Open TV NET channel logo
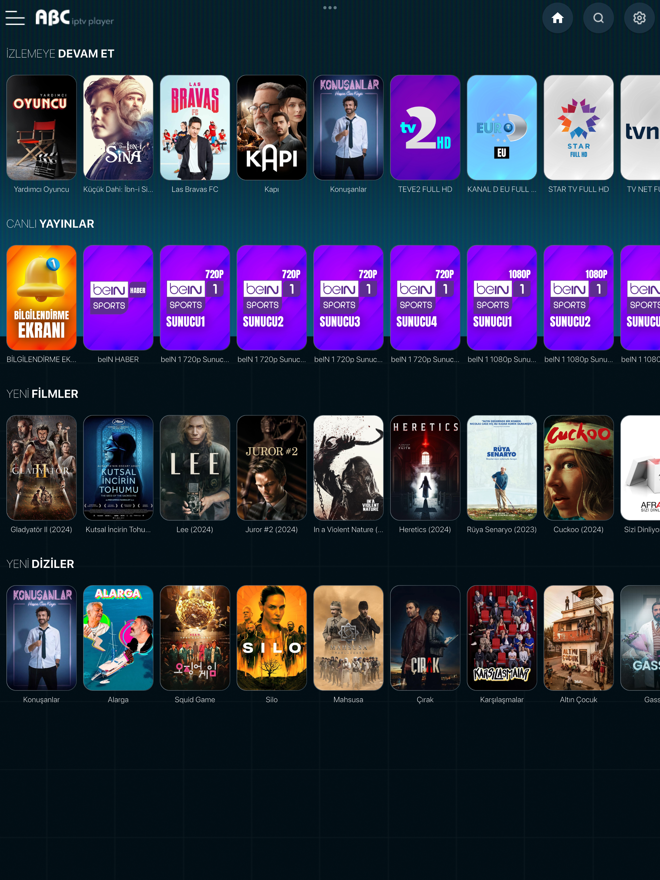Screen dimensions: 660x880 pyautogui.click(x=640, y=127)
